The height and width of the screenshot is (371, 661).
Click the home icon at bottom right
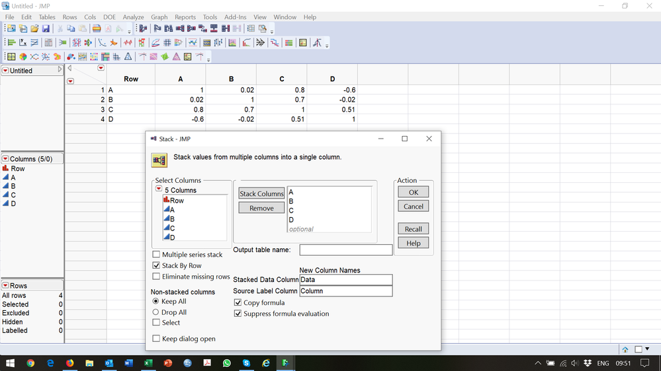coord(625,349)
